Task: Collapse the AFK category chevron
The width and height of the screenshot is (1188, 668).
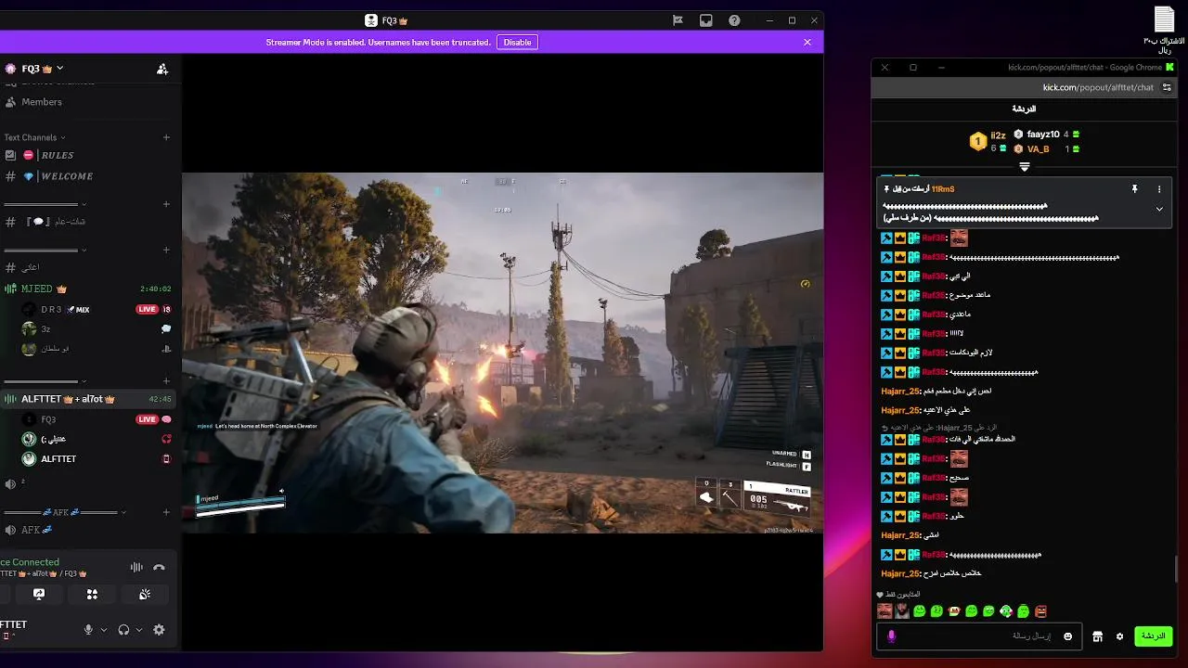Action: [x=123, y=512]
